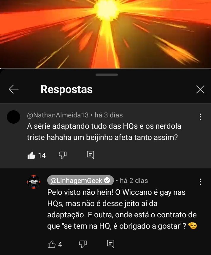The width and height of the screenshot is (211, 255).
Task: Close the Respostas panel
Action: point(200,90)
